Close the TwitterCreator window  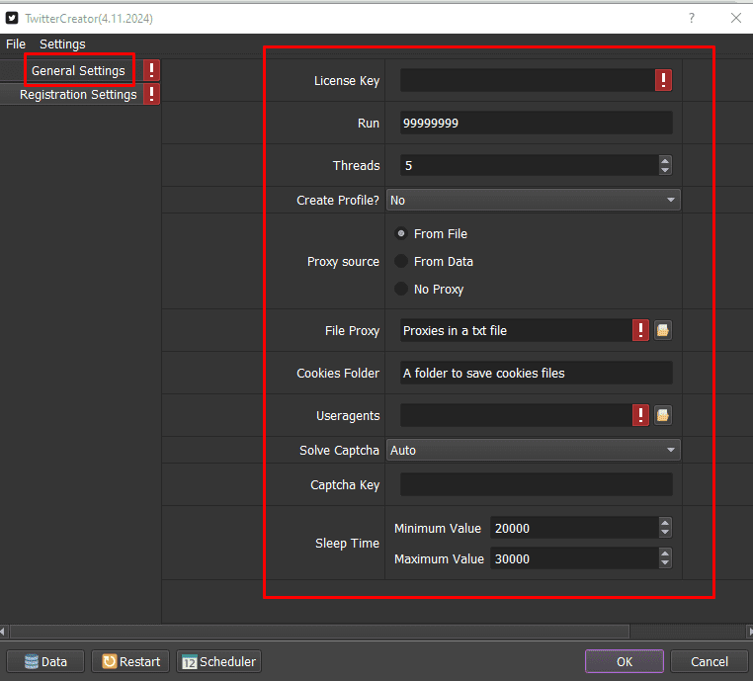tap(736, 18)
